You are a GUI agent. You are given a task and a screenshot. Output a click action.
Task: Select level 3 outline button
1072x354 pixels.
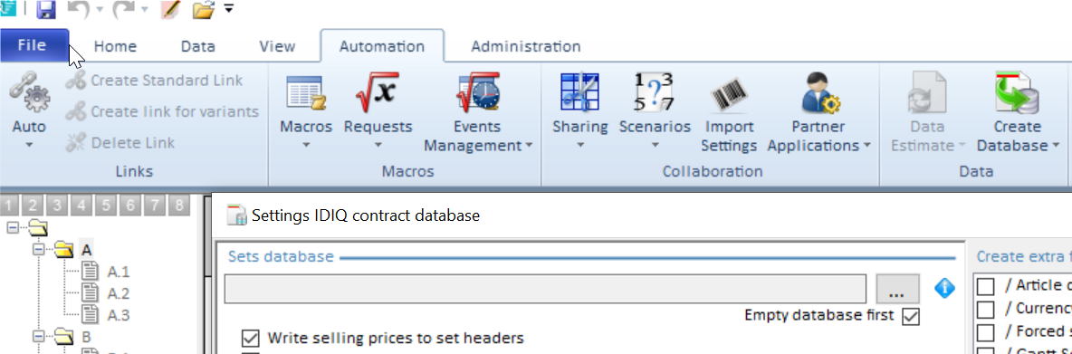(x=58, y=205)
